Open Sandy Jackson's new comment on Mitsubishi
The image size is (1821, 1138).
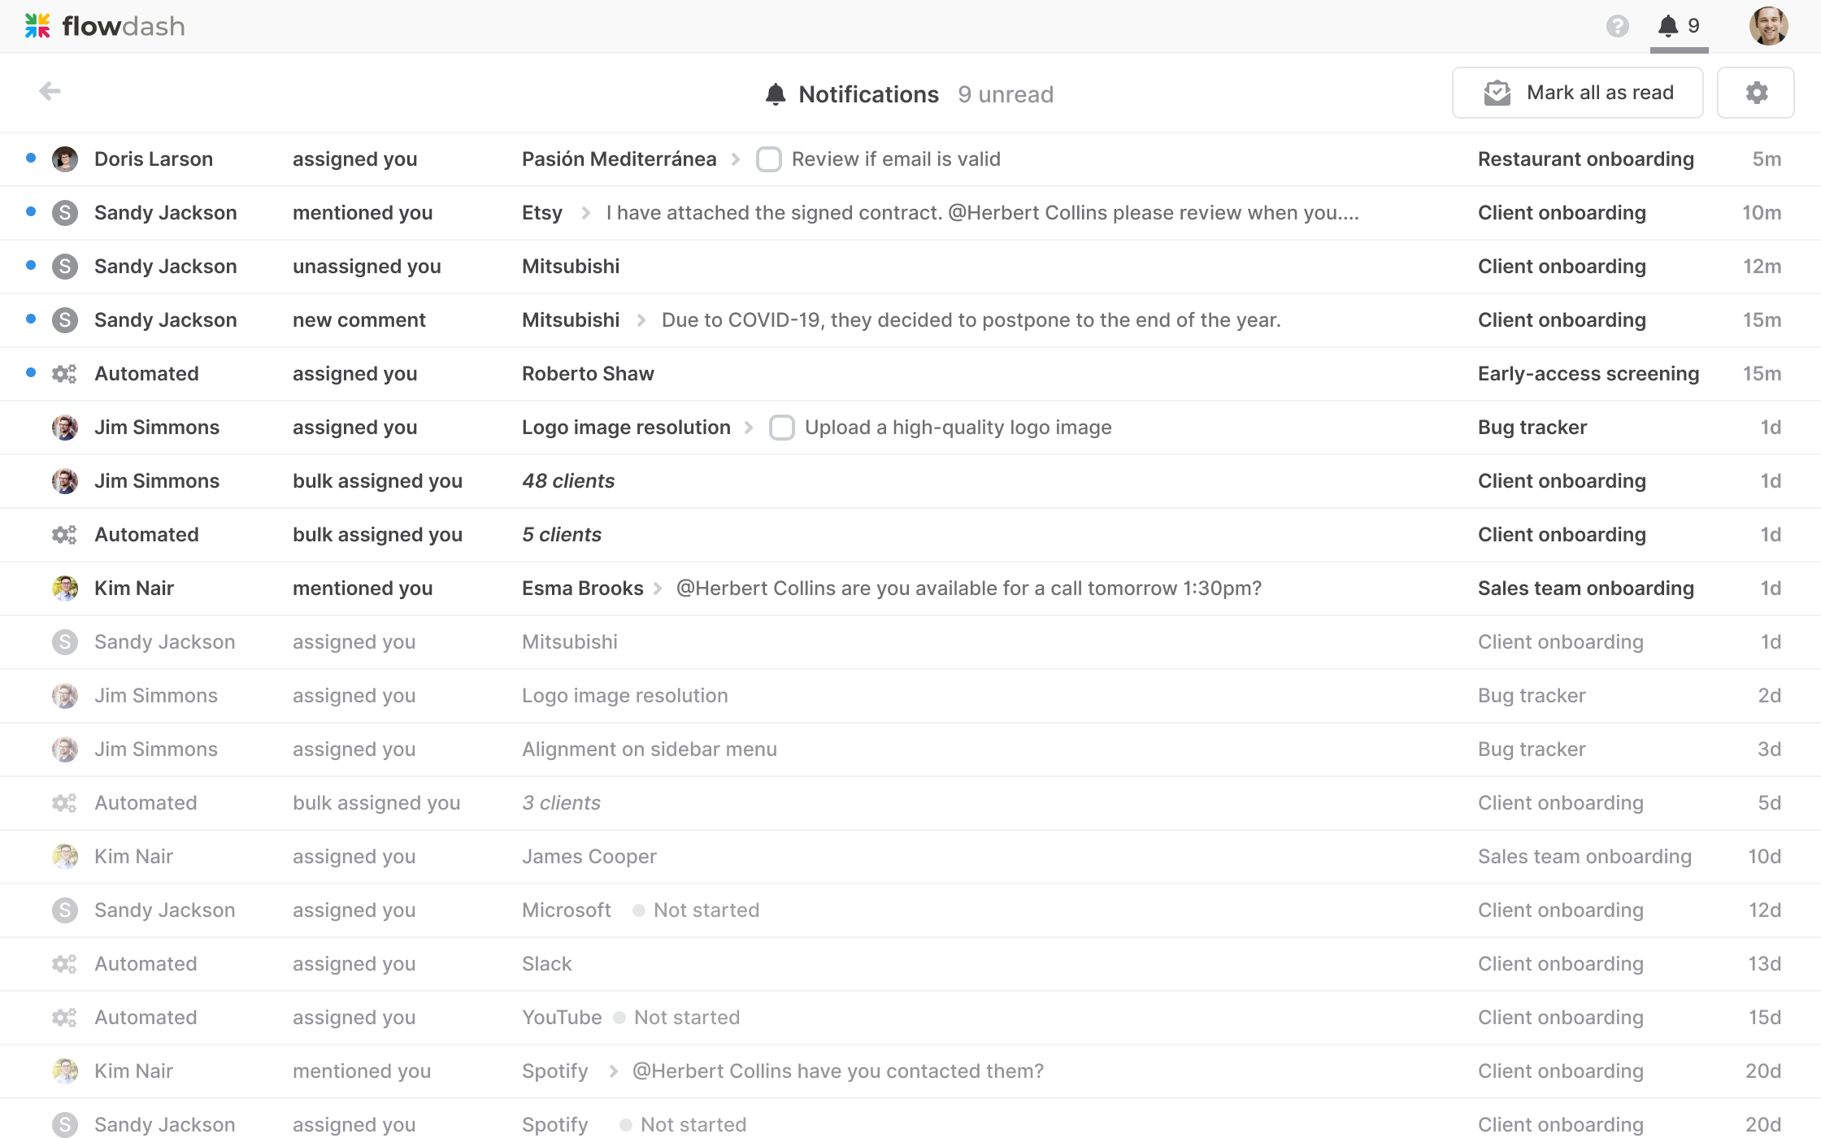coord(911,320)
